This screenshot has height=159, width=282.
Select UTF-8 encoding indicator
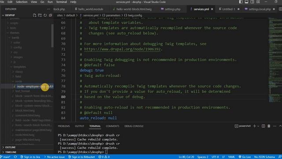coord(215,157)
